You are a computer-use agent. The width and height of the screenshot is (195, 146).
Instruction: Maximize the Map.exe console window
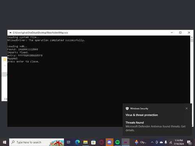[x=180, y=33]
